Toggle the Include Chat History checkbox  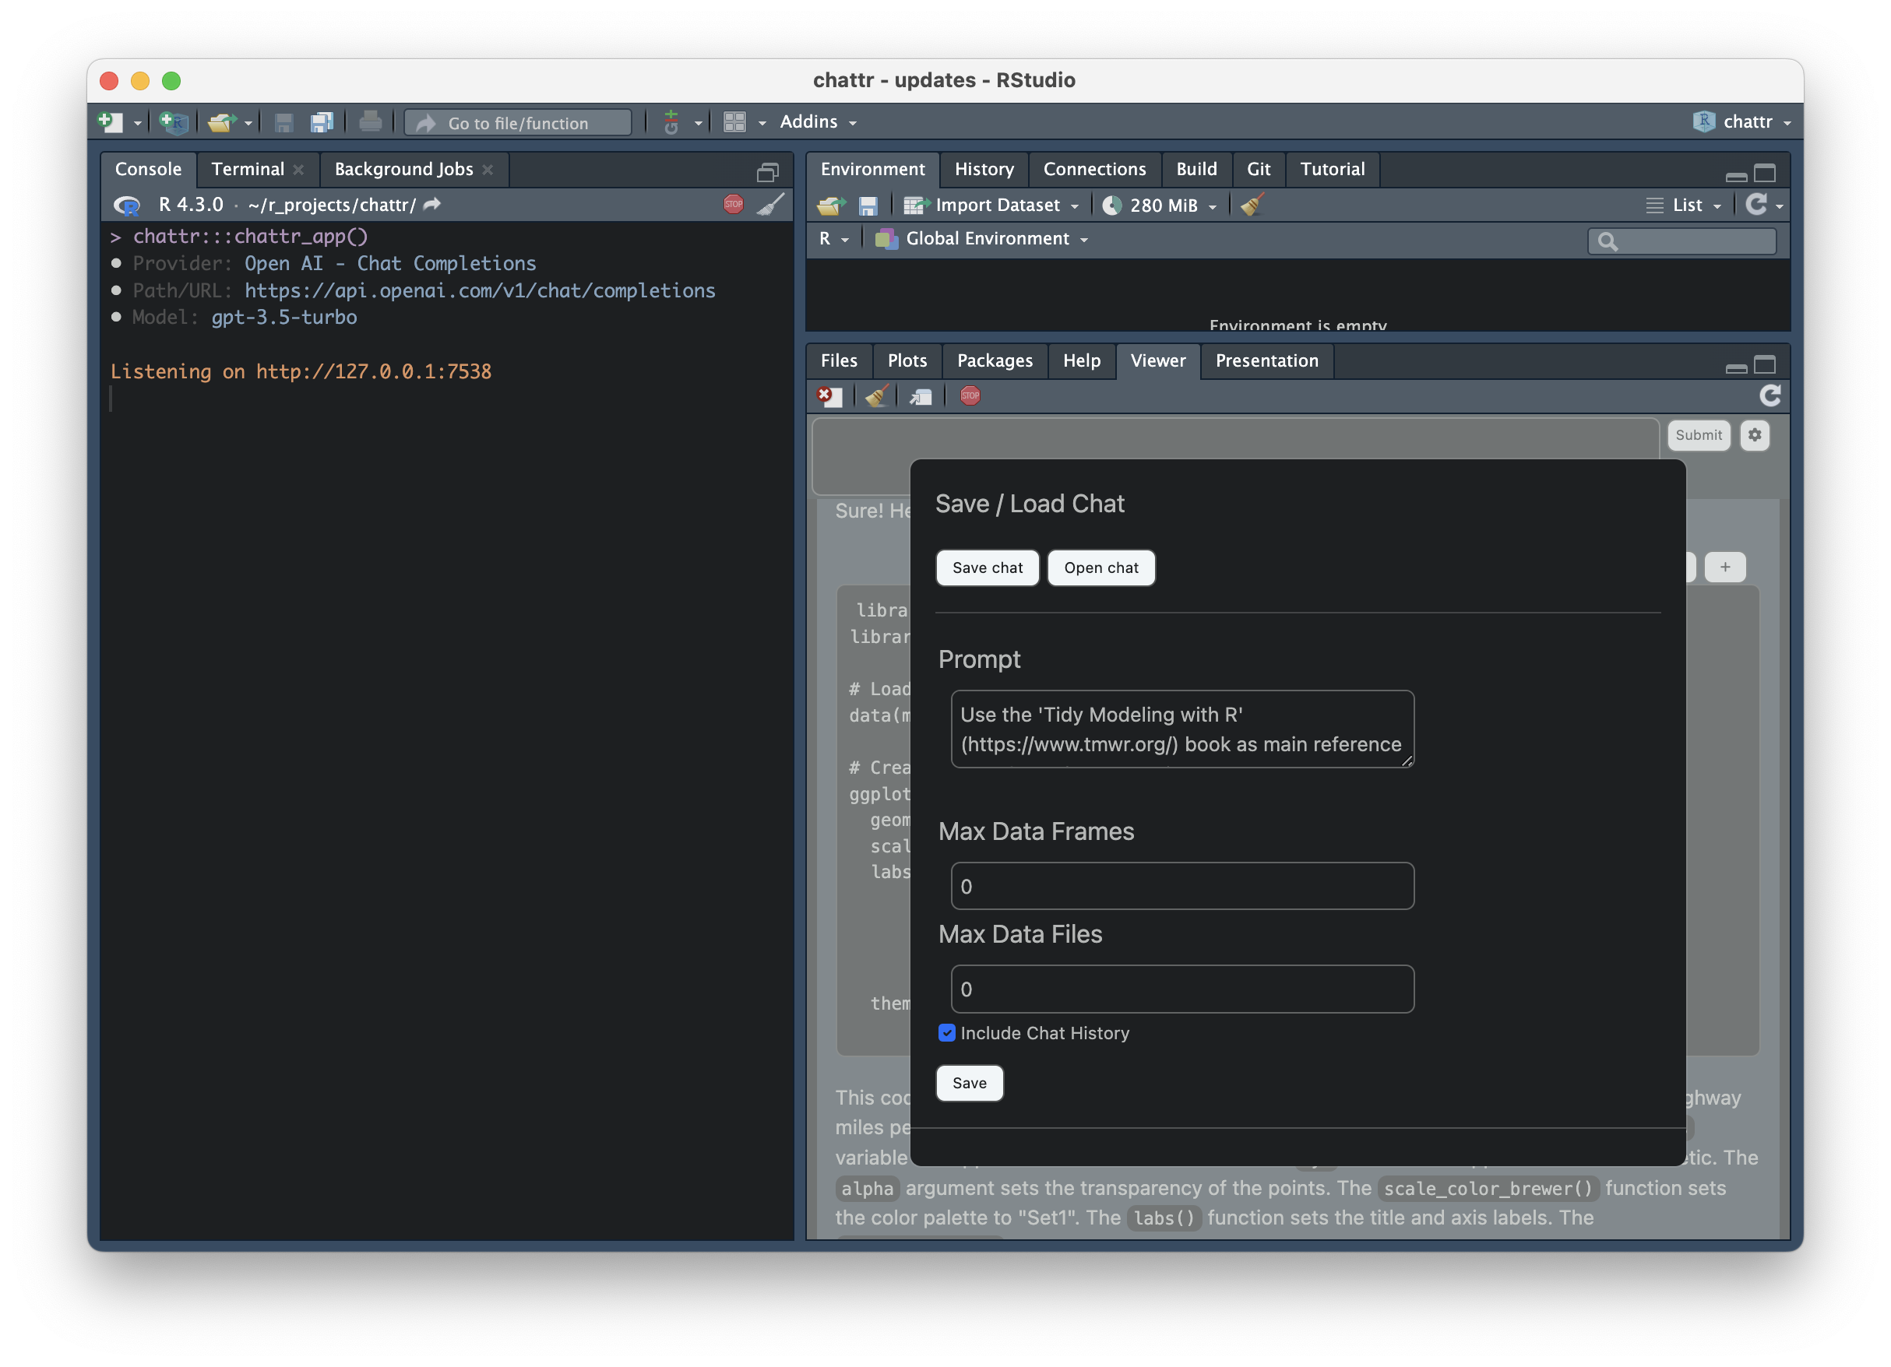(946, 1033)
